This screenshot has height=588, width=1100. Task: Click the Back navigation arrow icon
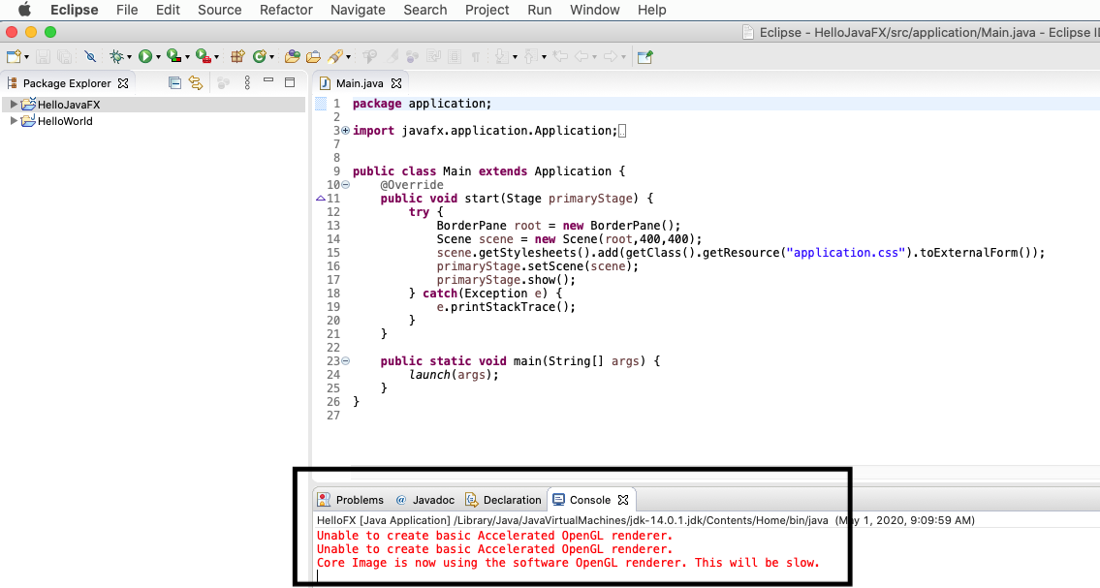coord(581,57)
